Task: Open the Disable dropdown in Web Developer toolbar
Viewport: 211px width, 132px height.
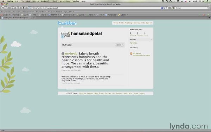Action: [5, 15]
